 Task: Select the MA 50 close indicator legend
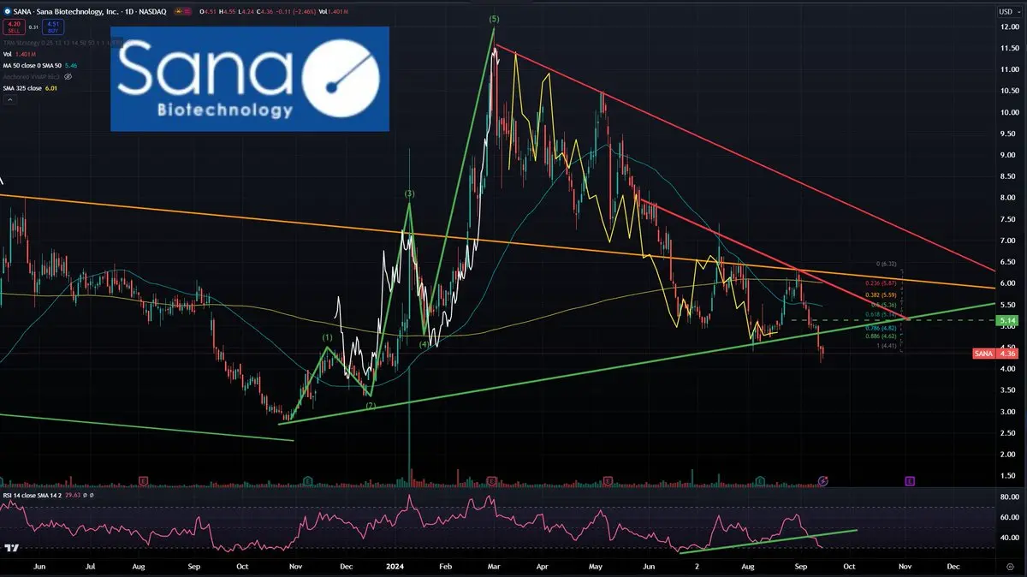[40, 66]
